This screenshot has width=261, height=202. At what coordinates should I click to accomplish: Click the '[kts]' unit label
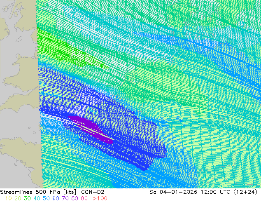(70, 192)
